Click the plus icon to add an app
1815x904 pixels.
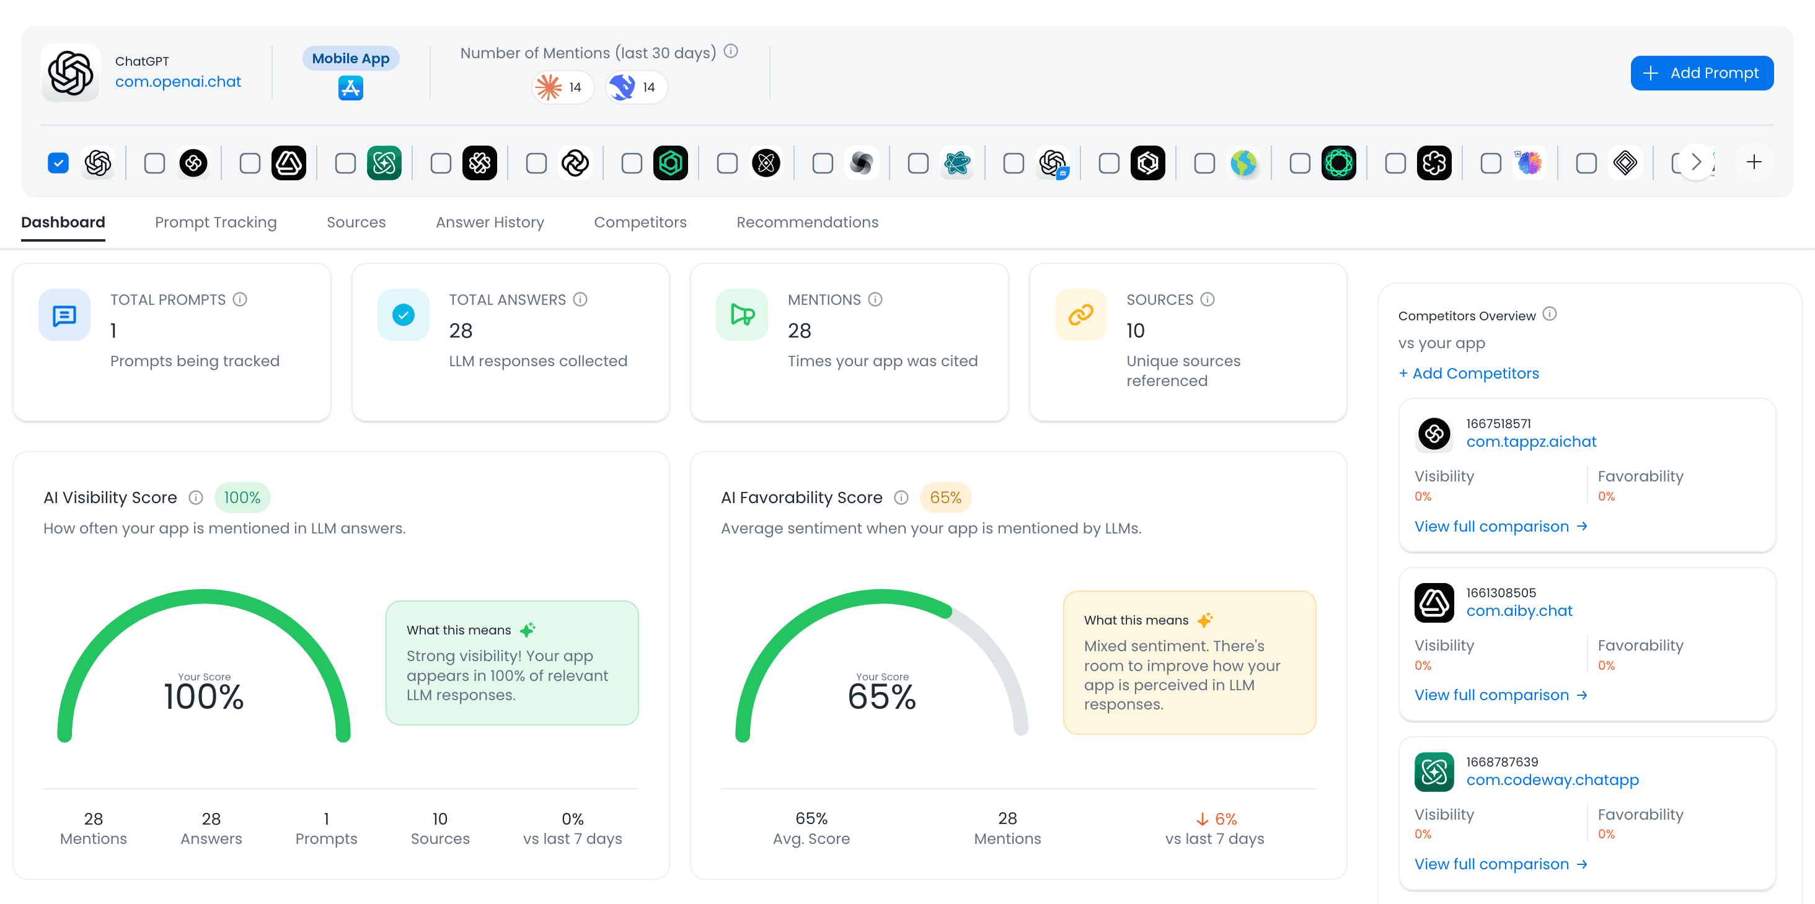click(x=1754, y=162)
